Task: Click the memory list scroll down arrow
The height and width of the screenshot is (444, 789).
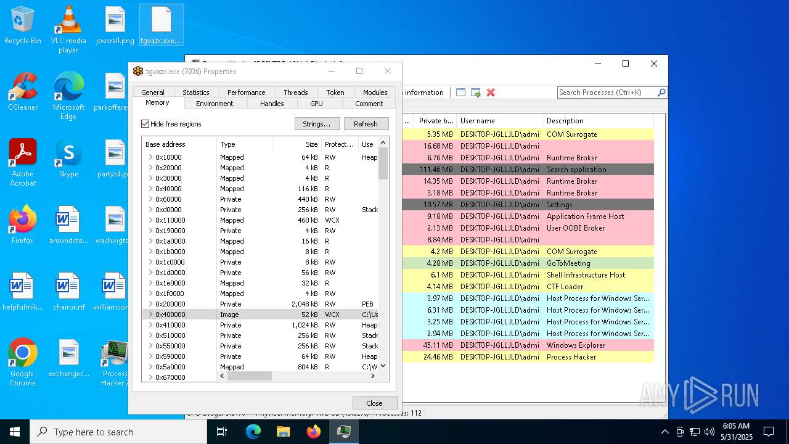Action: click(x=383, y=366)
